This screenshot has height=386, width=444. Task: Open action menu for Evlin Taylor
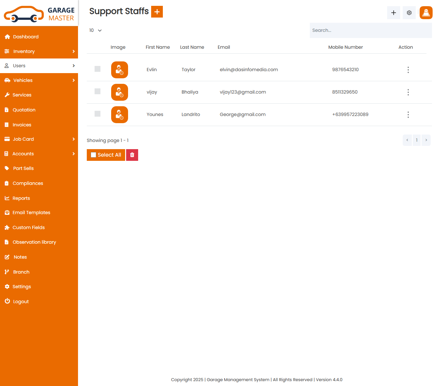click(408, 70)
